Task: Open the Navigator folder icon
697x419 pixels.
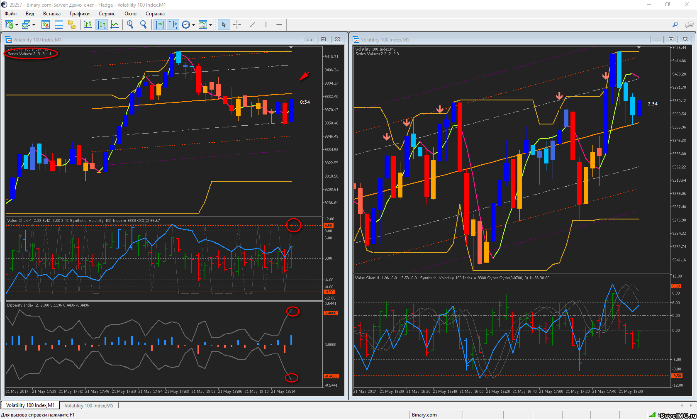Action: click(x=72, y=25)
